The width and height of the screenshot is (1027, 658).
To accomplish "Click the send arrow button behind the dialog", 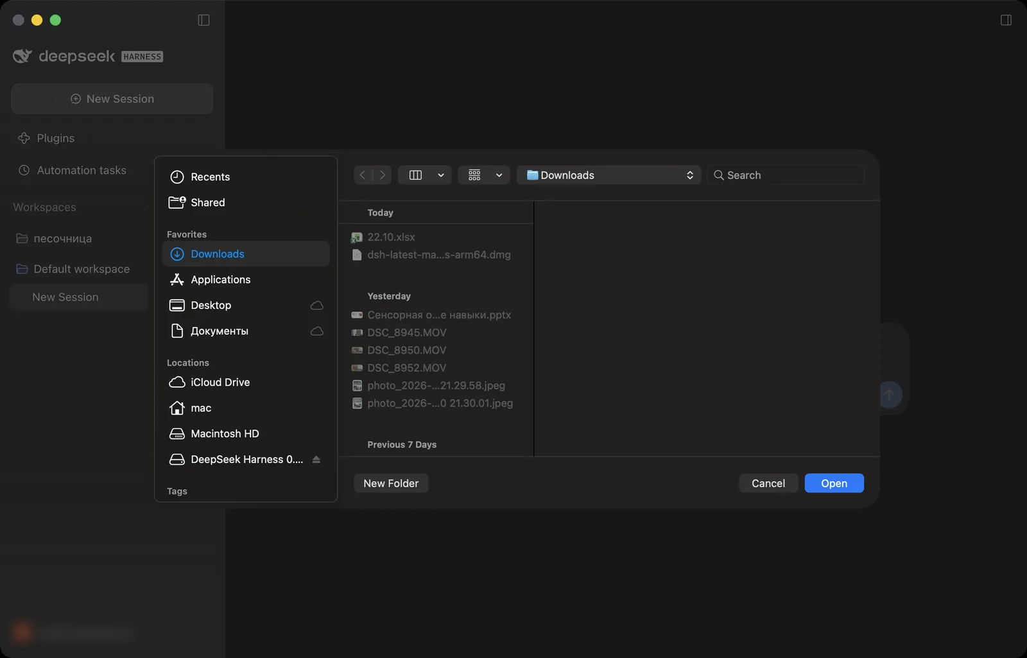I will click(x=889, y=394).
